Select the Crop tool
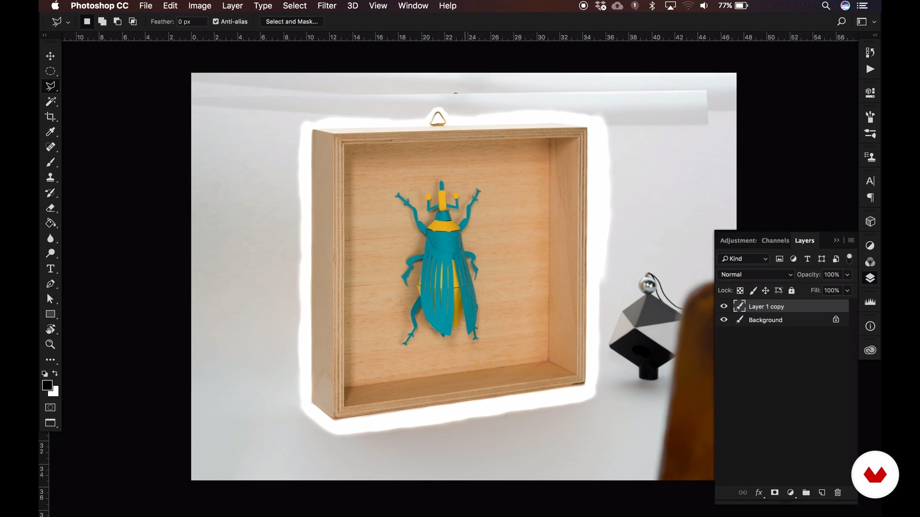The height and width of the screenshot is (517, 920). coord(50,117)
